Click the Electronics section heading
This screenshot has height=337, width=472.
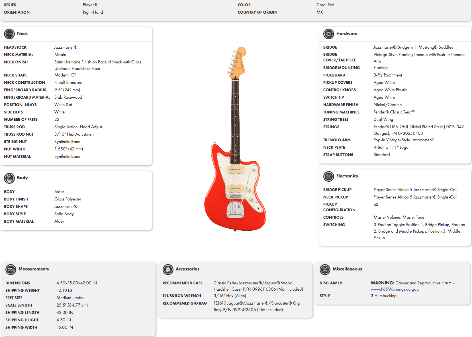tap(347, 176)
